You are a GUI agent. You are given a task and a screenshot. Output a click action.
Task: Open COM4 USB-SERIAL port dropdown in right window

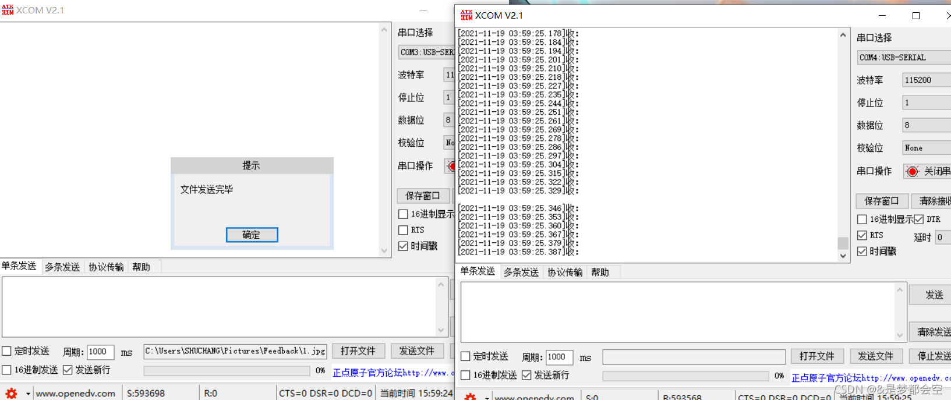[904, 58]
